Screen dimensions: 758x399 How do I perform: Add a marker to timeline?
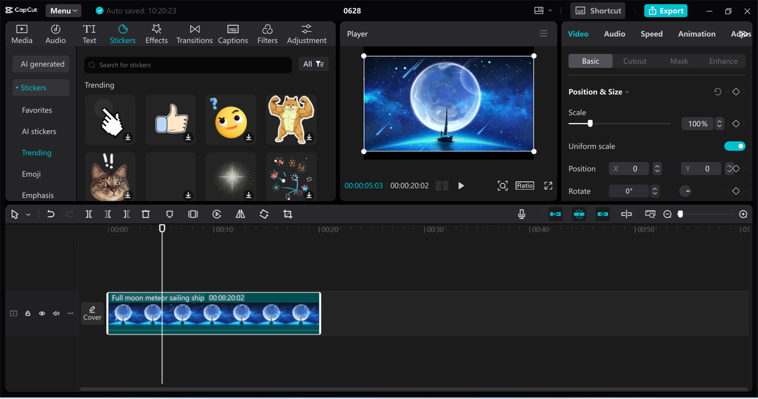(x=169, y=214)
